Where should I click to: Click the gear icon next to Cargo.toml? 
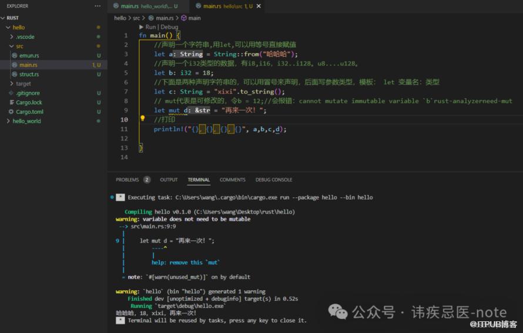[11, 112]
